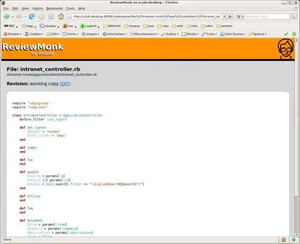Click the (Diff) link
300x244 pixels.
(x=65, y=84)
